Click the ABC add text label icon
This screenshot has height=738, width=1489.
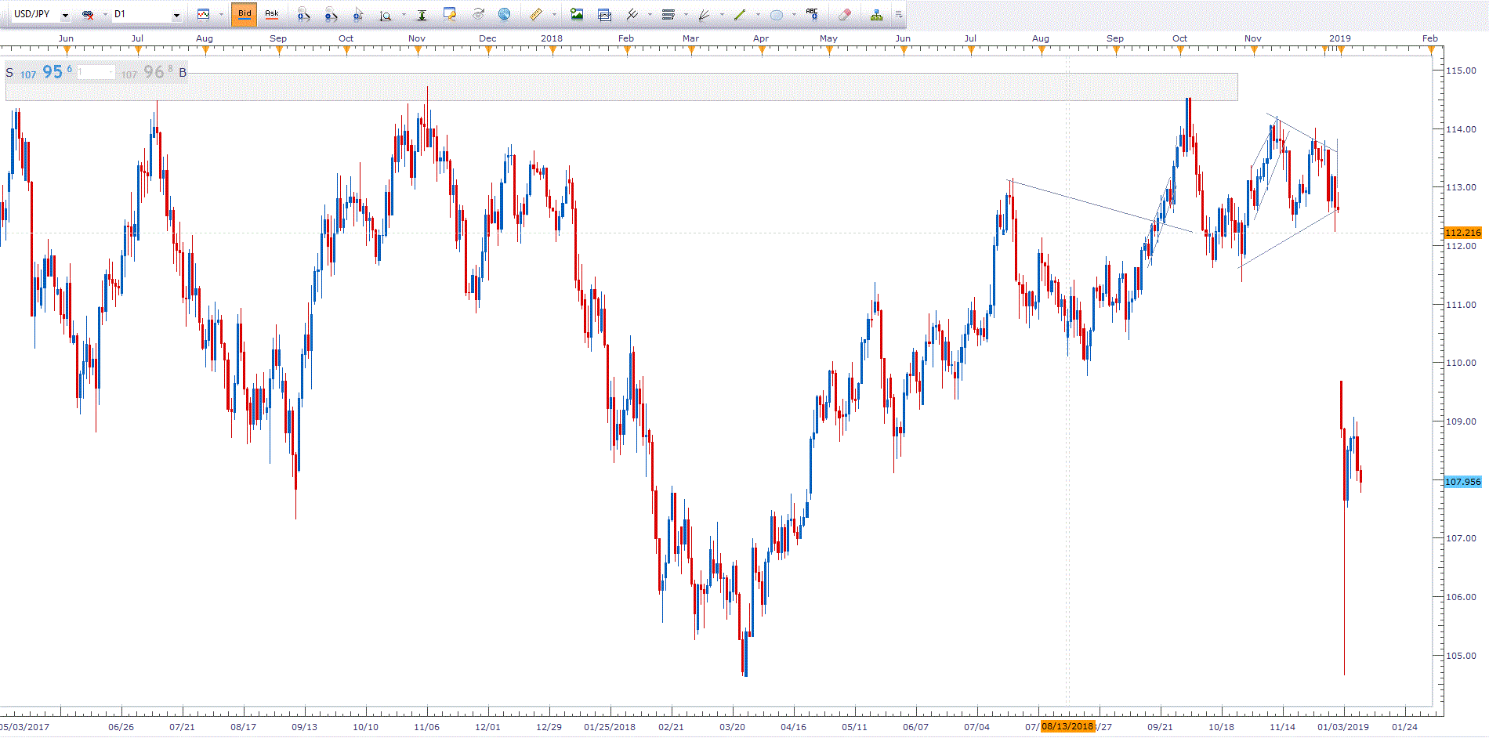coord(812,14)
